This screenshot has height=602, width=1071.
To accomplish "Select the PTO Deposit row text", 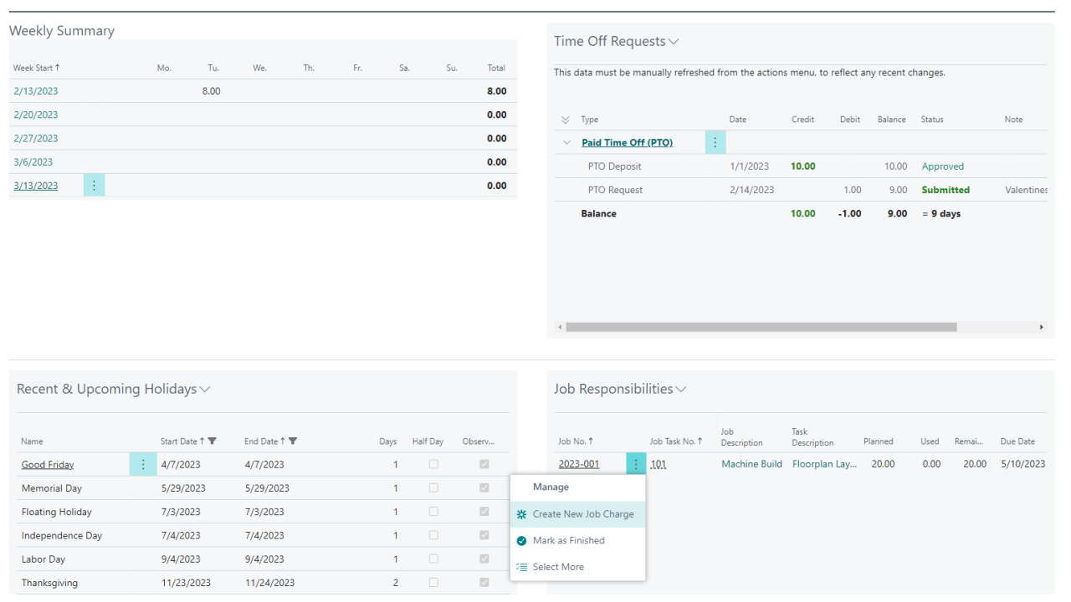I will tap(614, 166).
